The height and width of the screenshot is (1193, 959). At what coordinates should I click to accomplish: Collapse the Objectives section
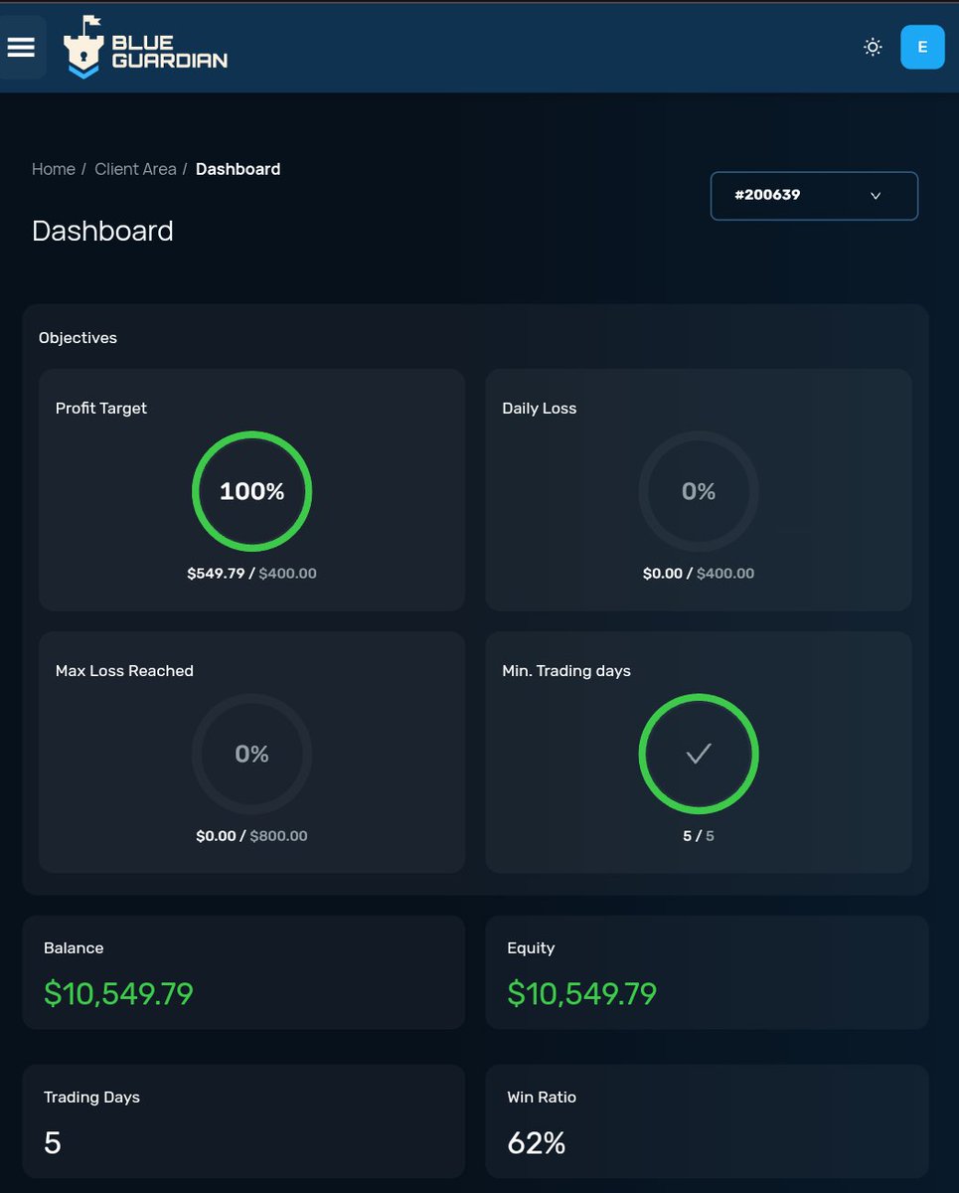click(78, 337)
